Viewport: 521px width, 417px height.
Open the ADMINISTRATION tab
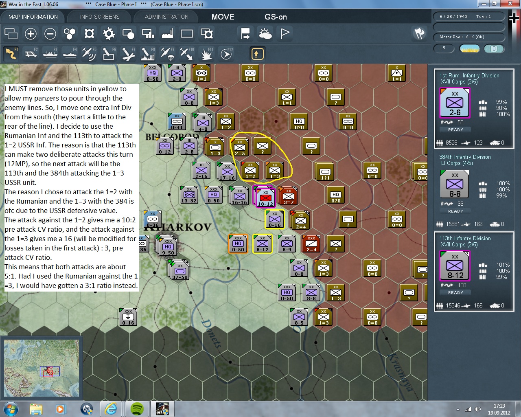tap(166, 17)
